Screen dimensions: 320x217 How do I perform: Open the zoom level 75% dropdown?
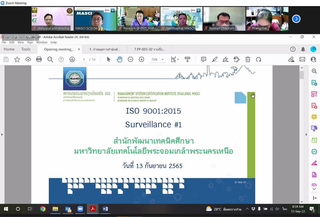[x=157, y=60]
